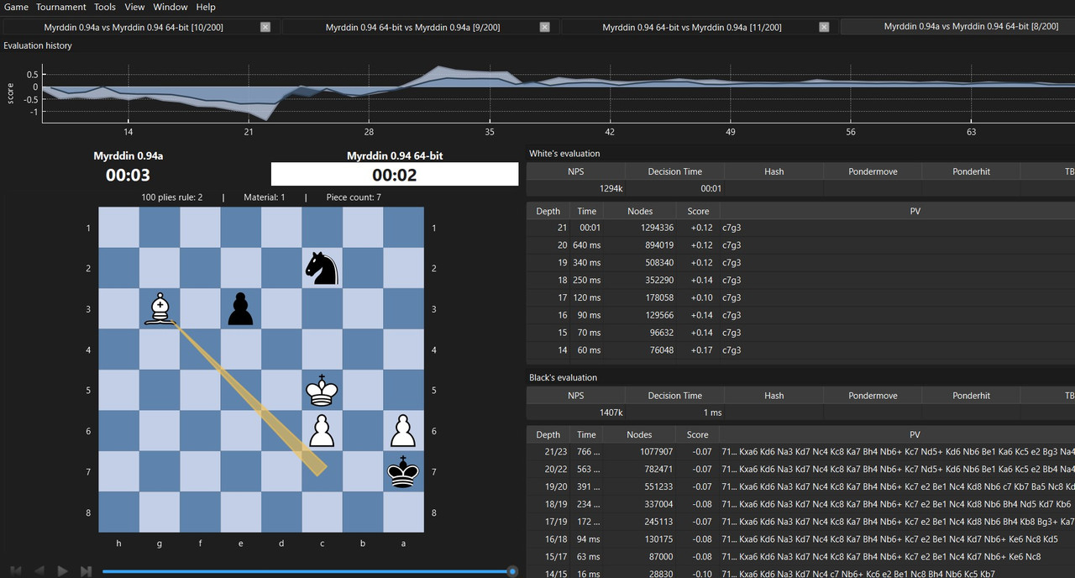Click the white king on c5

click(322, 390)
